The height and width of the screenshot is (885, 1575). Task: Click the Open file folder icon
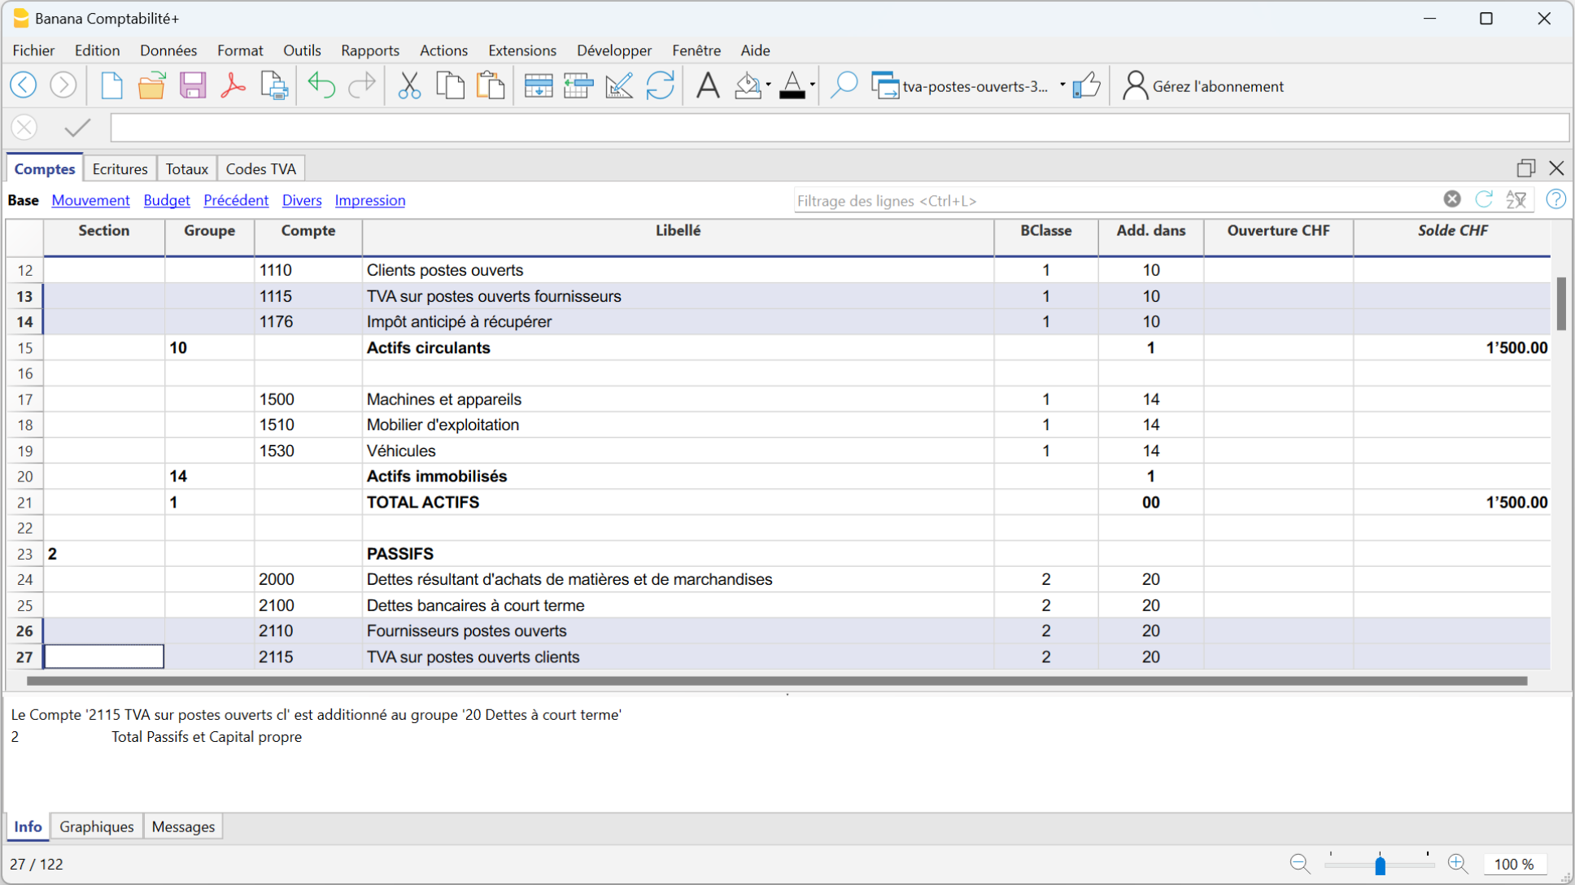click(151, 85)
